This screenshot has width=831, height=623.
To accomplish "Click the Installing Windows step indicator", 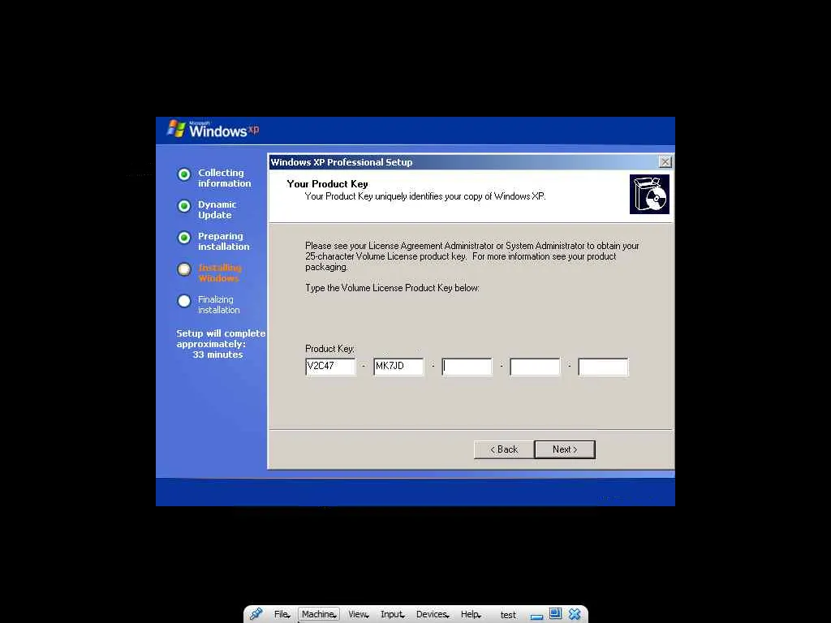I will pos(184,269).
